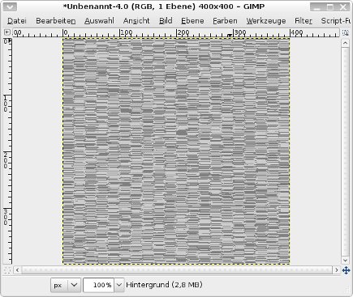Click the vertical scrollbar down arrow
The width and height of the screenshot is (353, 297).
tap(345, 261)
